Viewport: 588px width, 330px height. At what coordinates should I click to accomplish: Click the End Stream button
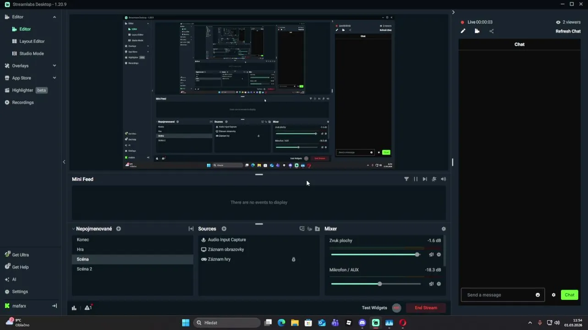click(x=426, y=308)
